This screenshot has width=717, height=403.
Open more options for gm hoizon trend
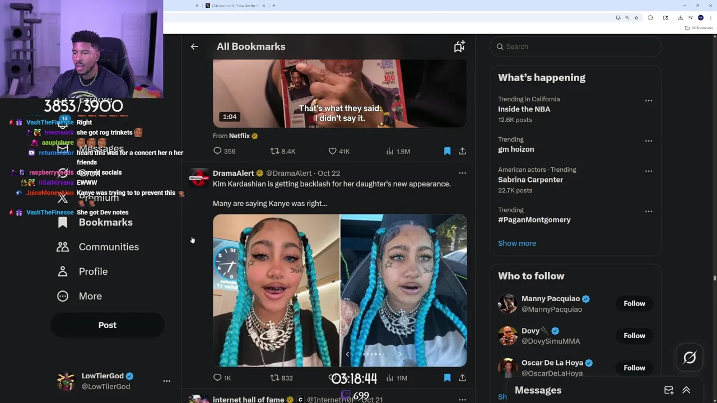(649, 141)
